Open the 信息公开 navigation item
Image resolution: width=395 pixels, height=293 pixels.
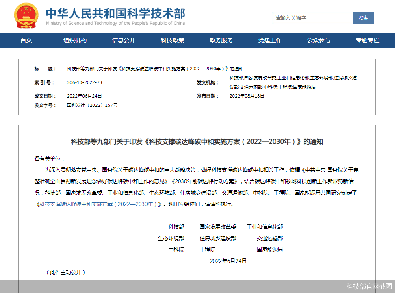(x=124, y=40)
